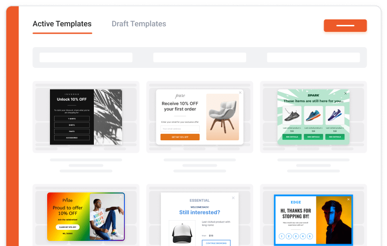
Task: Select the SHIRTS option in Inverse popup
Action: point(72,125)
